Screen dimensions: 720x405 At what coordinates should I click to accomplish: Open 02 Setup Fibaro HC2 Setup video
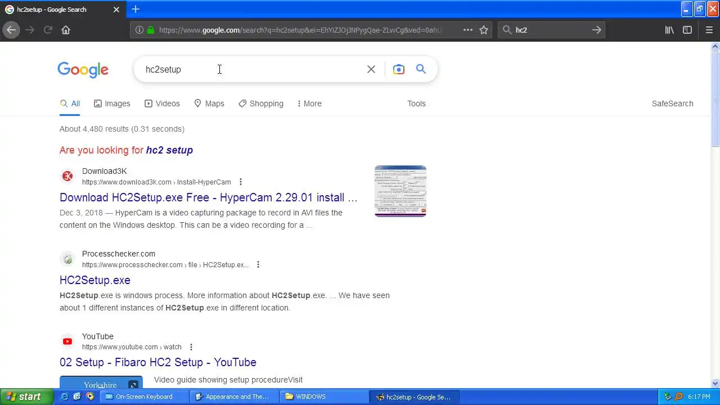tap(158, 362)
